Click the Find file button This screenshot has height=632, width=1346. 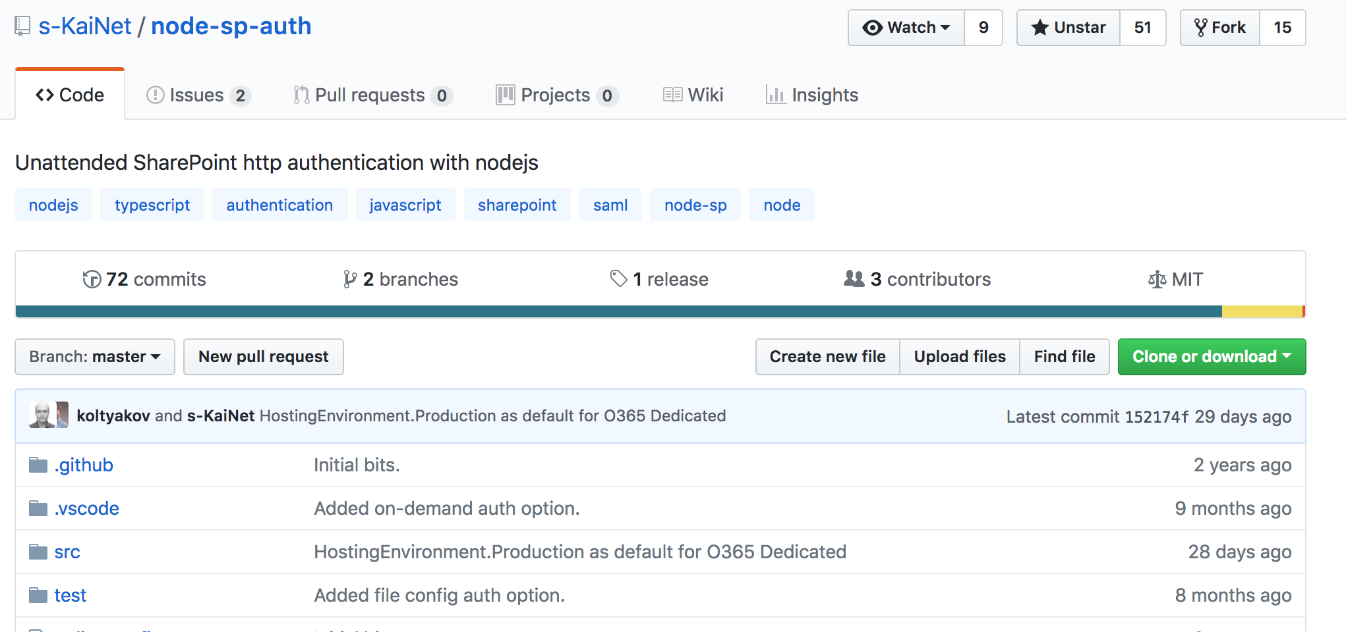[1065, 357]
